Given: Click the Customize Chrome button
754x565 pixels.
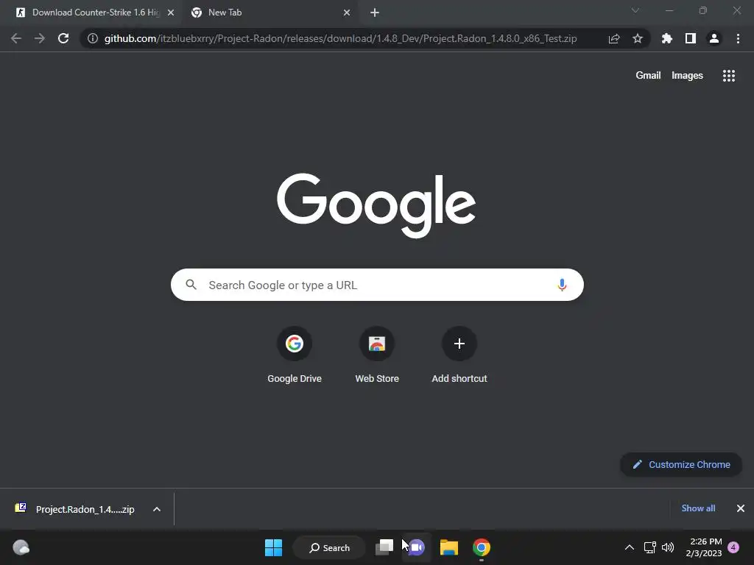Looking at the screenshot, I should coord(681,465).
